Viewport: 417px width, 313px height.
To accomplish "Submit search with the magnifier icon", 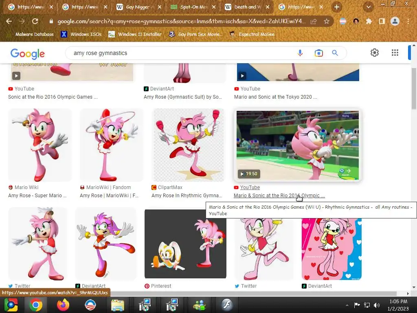I will pyautogui.click(x=335, y=53).
